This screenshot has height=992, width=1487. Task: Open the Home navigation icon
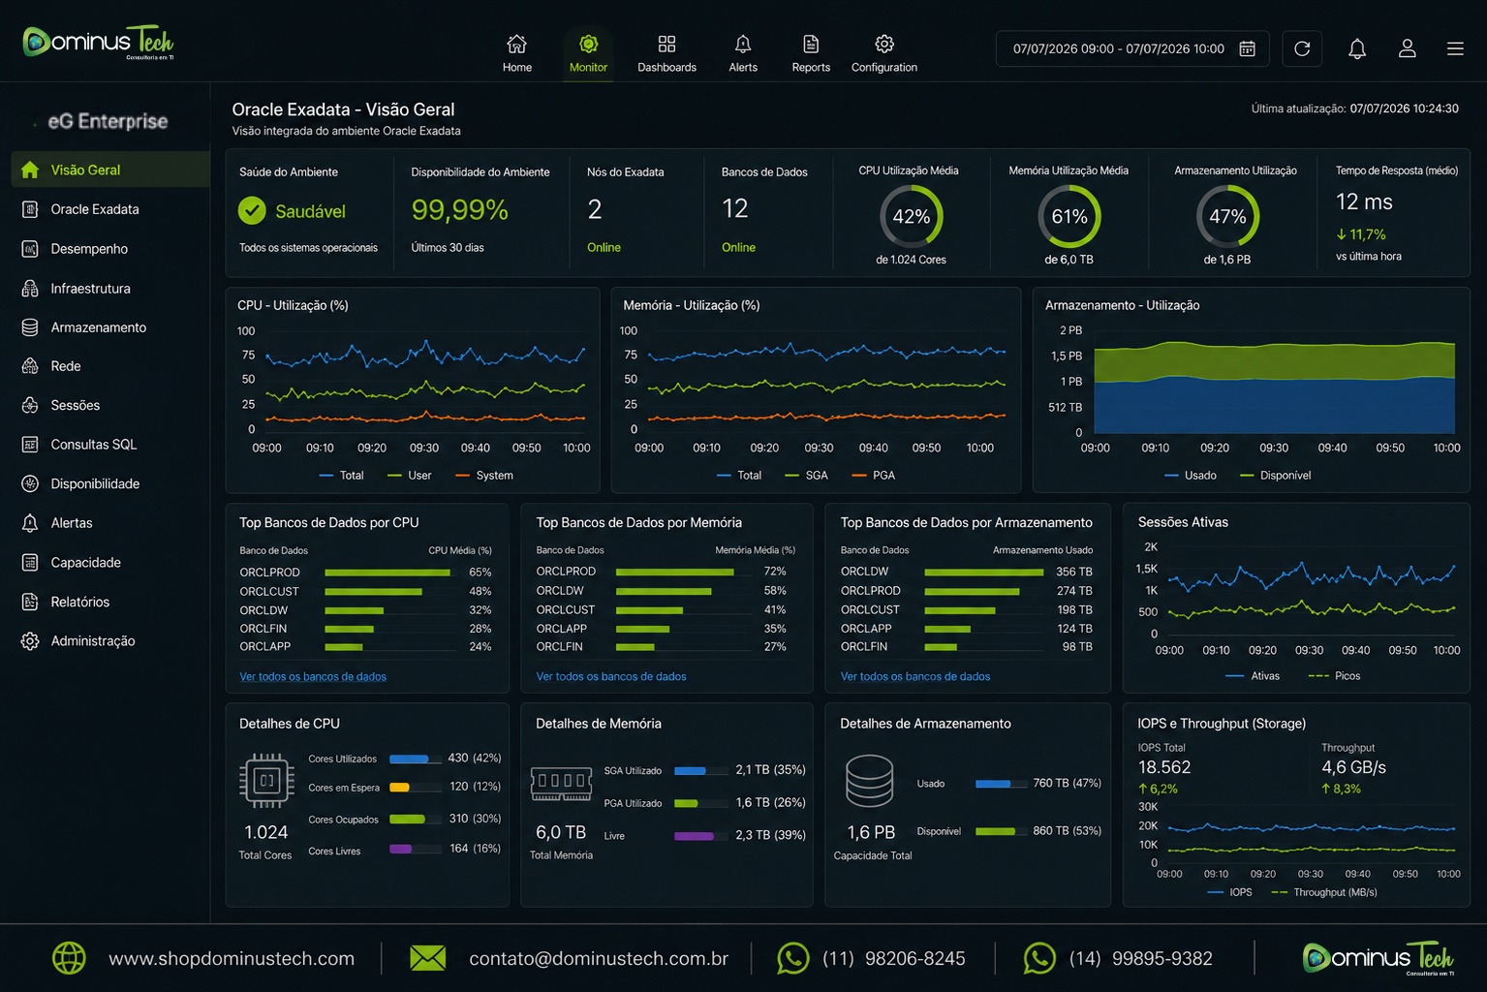pos(517,45)
